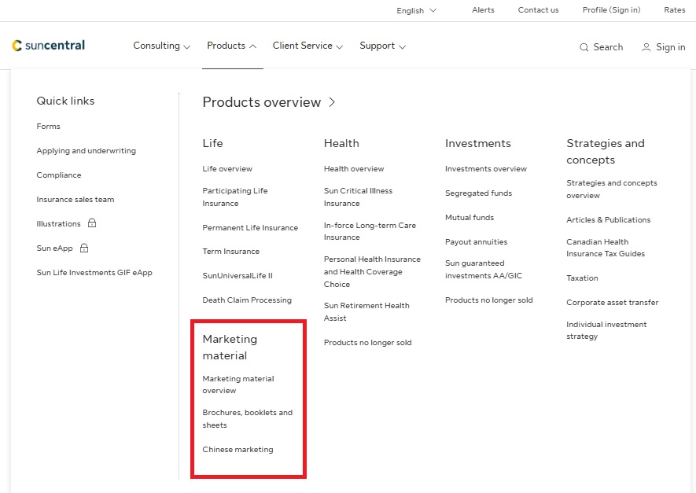Open Alerts in the top bar
Image resolution: width=696 pixels, height=493 pixels.
[x=483, y=10]
